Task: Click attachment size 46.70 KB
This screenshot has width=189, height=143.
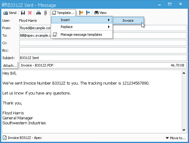Action: pos(177,65)
